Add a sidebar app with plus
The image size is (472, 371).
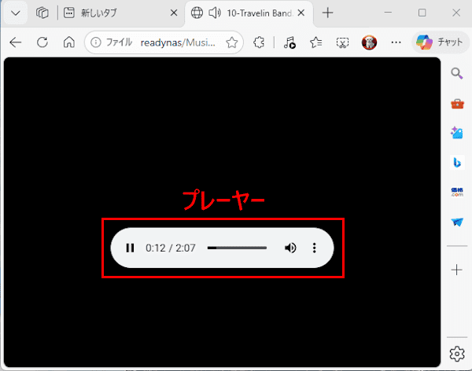(x=457, y=270)
